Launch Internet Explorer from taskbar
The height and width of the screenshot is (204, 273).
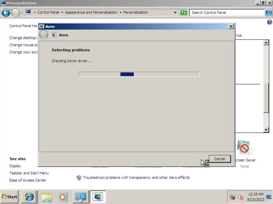(x=29, y=197)
